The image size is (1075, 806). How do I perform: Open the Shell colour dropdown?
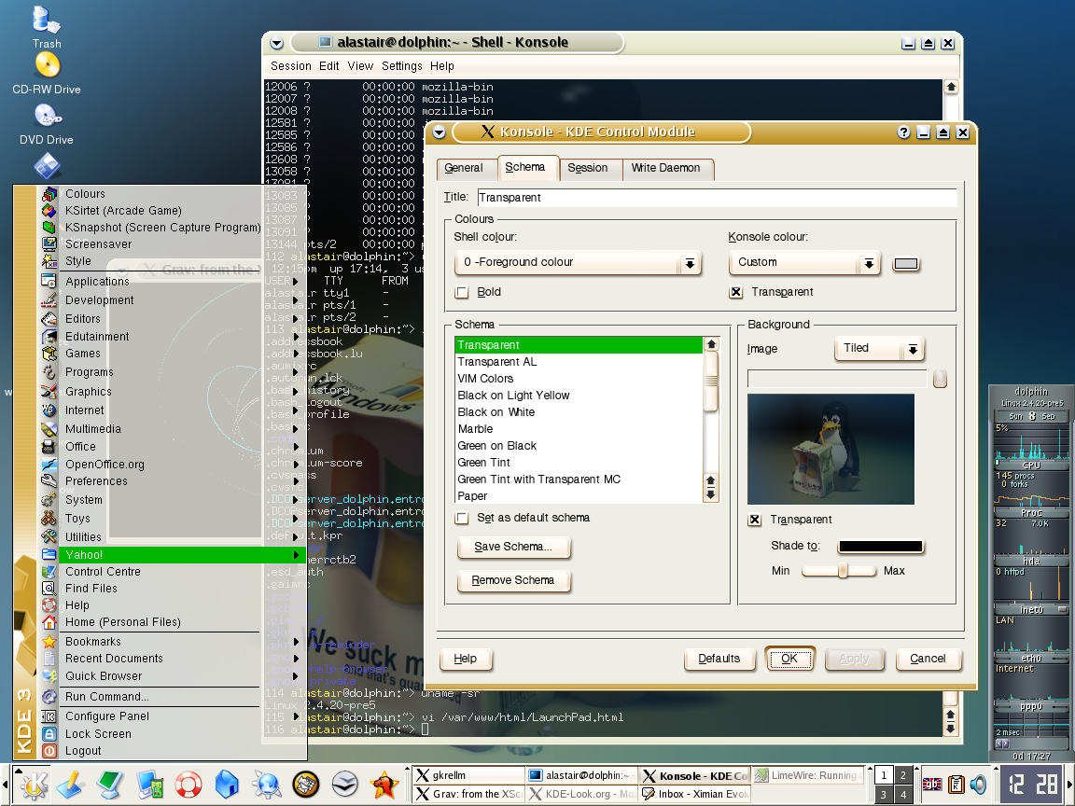(578, 262)
